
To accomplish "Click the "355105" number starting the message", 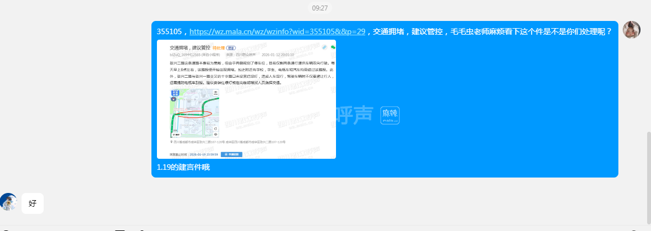I will pyautogui.click(x=170, y=32).
